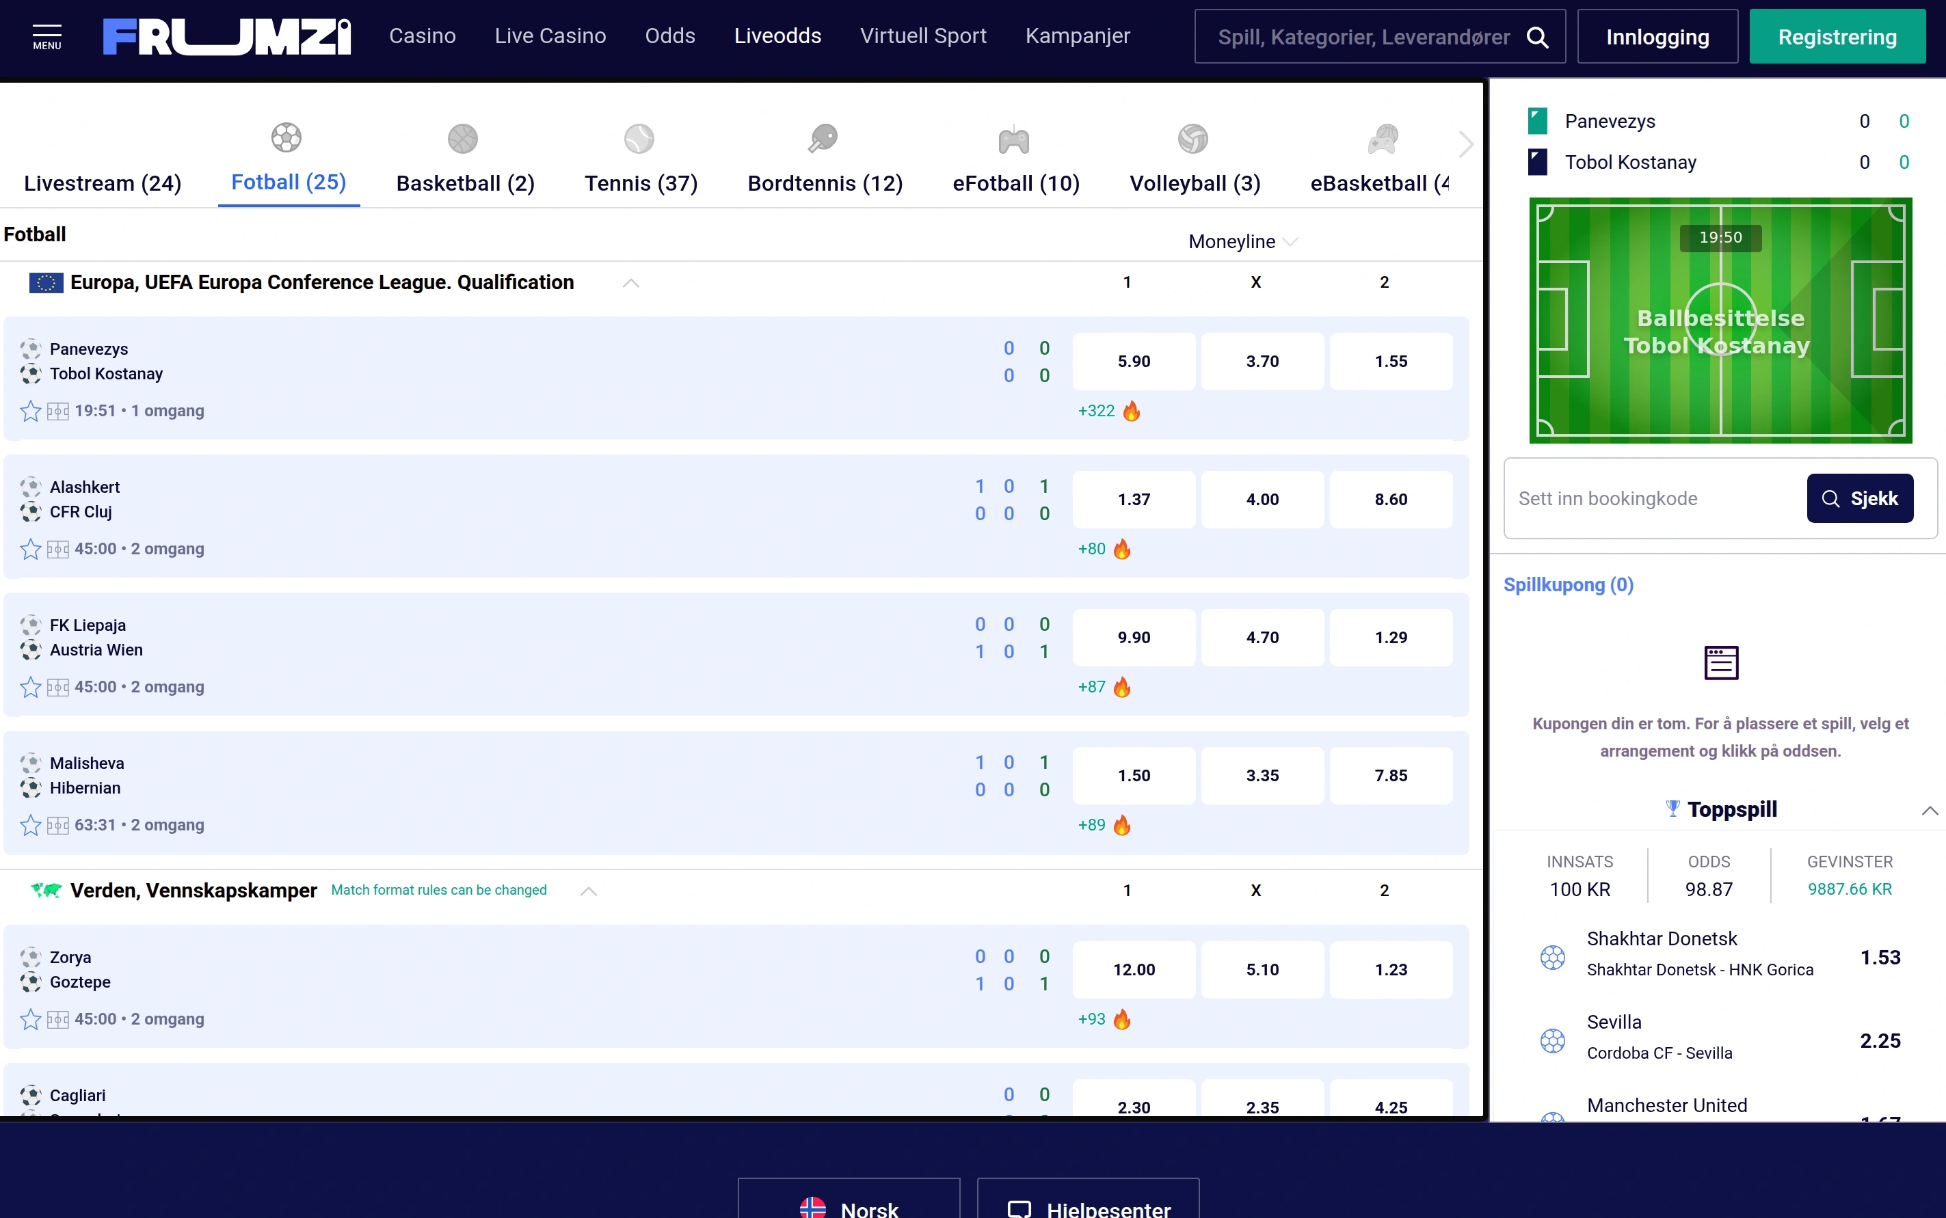The height and width of the screenshot is (1218, 1946).
Task: Select Sevilla 2.25 top pick
Action: pos(1720,1038)
